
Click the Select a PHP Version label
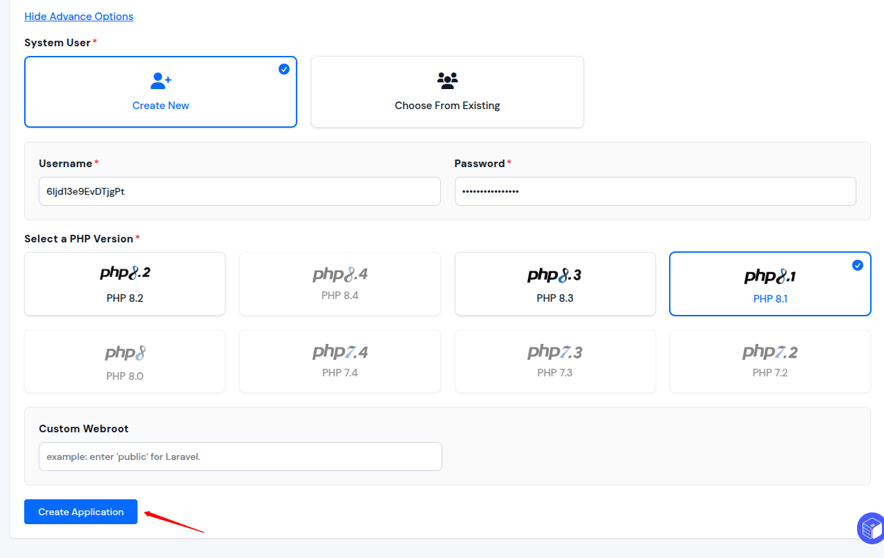coord(79,238)
